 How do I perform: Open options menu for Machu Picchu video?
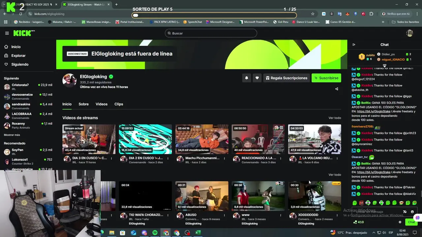[x=224, y=158]
